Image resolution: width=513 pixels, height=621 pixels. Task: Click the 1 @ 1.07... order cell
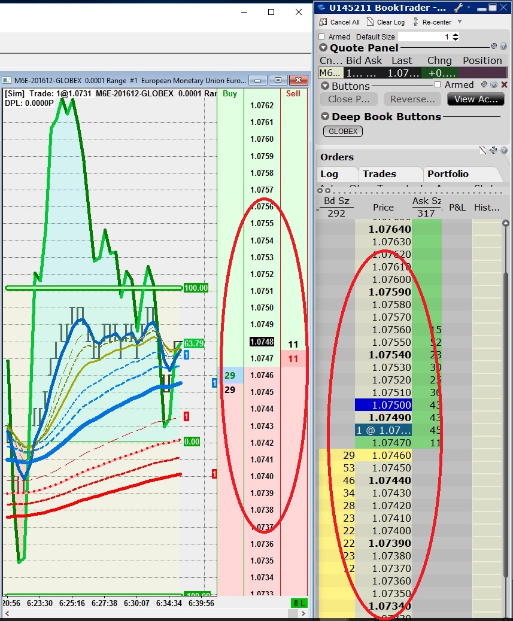tap(383, 430)
